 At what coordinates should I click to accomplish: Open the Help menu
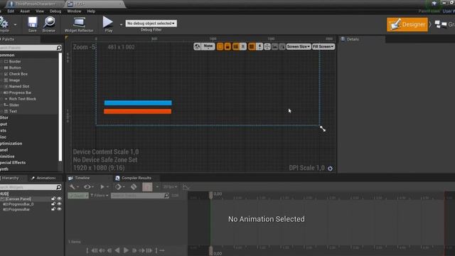[91, 11]
